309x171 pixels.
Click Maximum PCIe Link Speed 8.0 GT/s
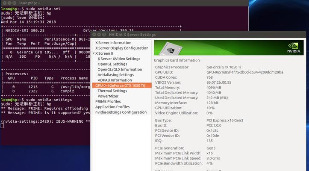213,158
